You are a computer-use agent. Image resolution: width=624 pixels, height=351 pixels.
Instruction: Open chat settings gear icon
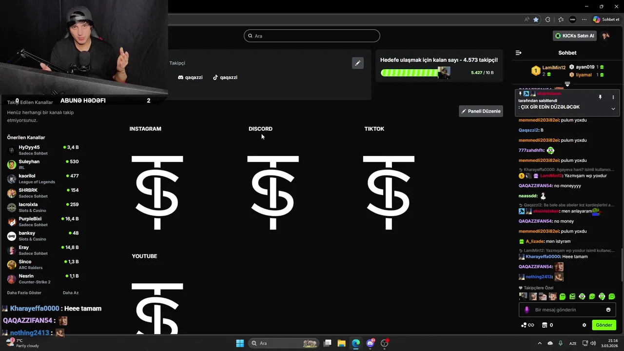[584, 325]
